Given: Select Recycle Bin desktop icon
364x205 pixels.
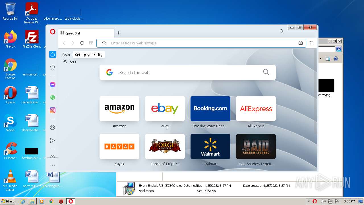Looking at the screenshot, I should [10, 12].
